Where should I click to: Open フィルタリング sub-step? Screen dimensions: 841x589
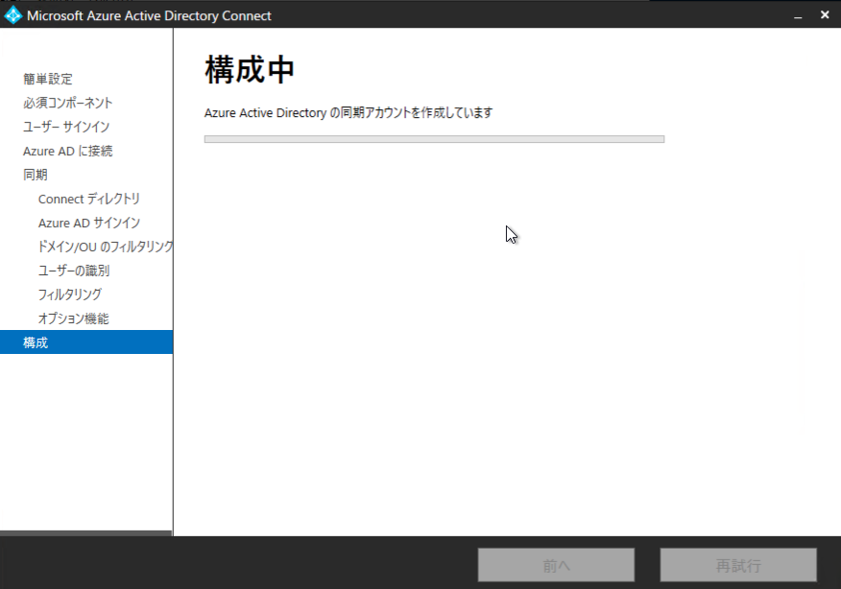pos(70,294)
